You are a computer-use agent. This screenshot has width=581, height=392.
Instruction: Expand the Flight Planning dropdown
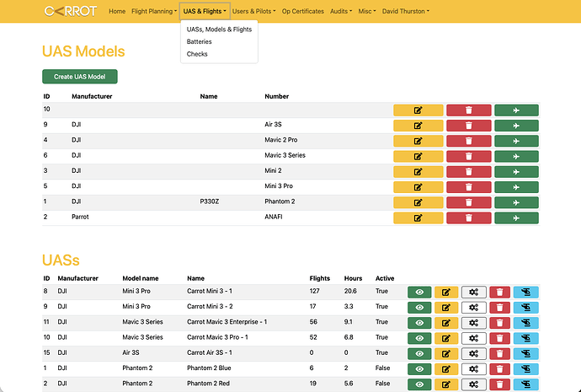154,12
